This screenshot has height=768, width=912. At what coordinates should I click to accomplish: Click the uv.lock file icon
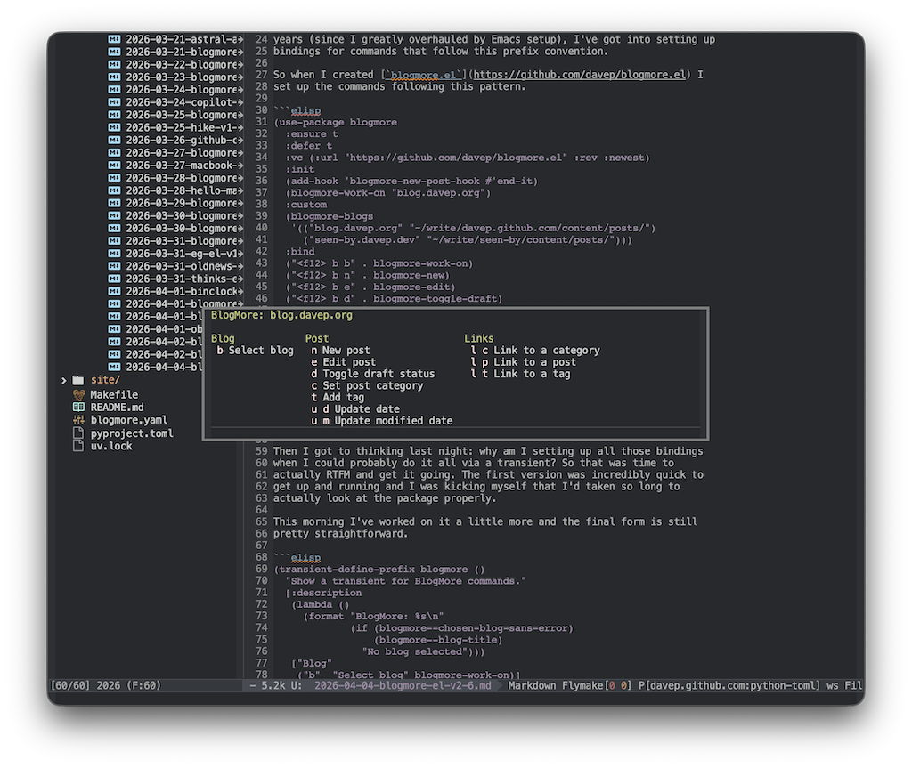79,446
